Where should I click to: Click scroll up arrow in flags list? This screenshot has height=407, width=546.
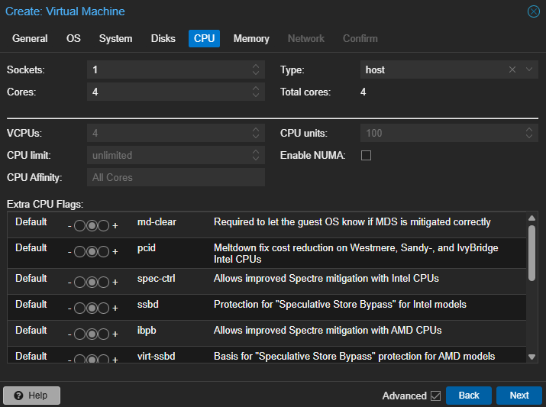tap(531, 218)
